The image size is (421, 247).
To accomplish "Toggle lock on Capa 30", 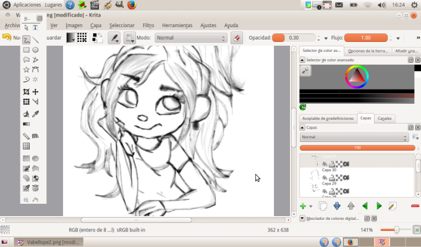I will [x=332, y=178].
